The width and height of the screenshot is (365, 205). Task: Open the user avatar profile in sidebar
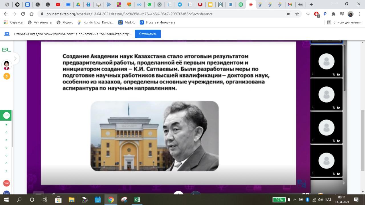click(6, 65)
